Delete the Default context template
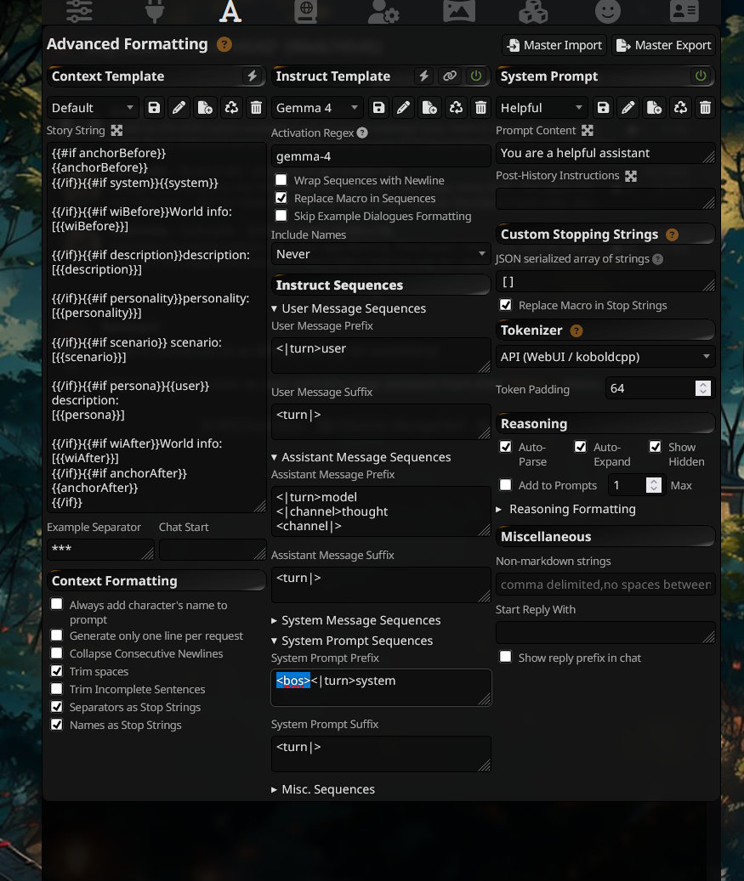Screen dimensions: 744x881 (256, 107)
